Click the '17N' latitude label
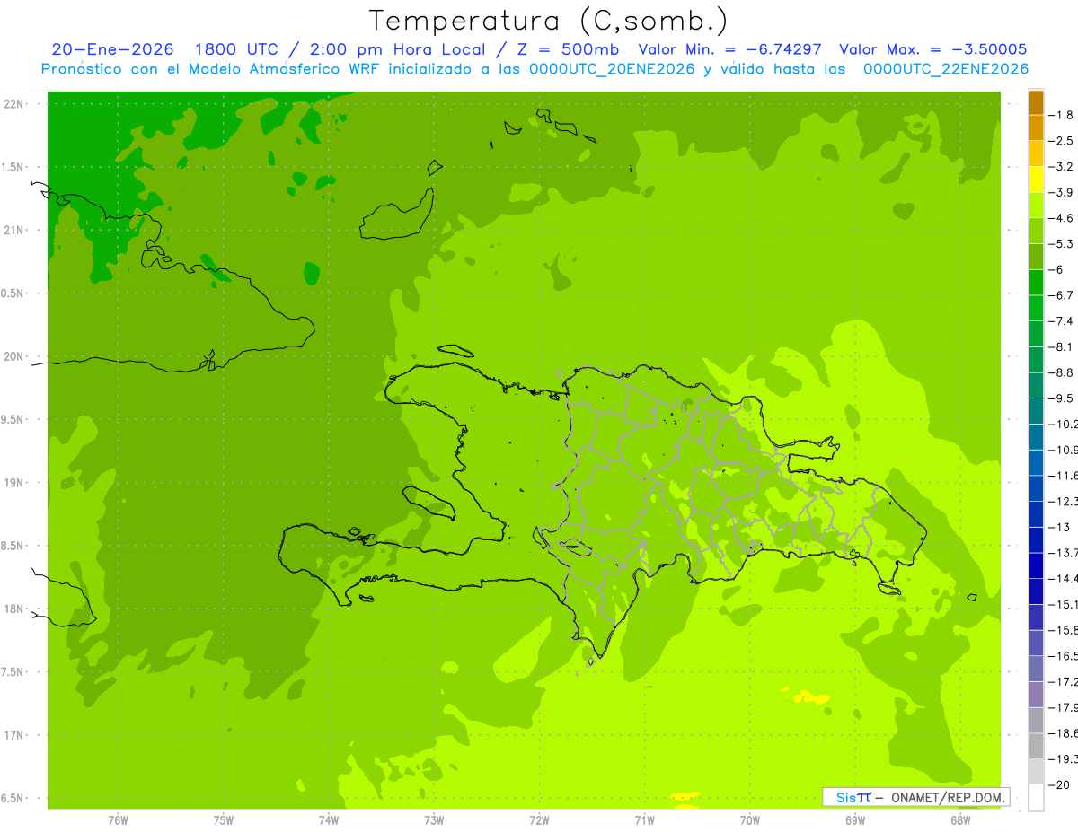This screenshot has height=832, width=1078. pyautogui.click(x=14, y=735)
